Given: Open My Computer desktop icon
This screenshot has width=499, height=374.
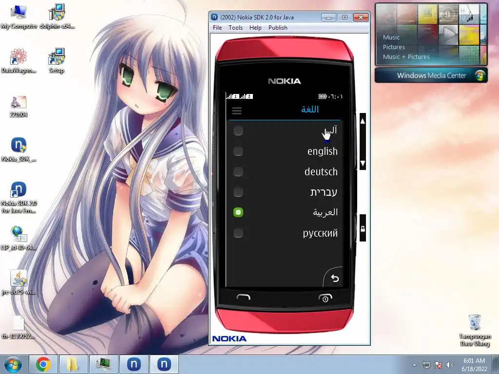Looking at the screenshot, I should click(x=19, y=17).
